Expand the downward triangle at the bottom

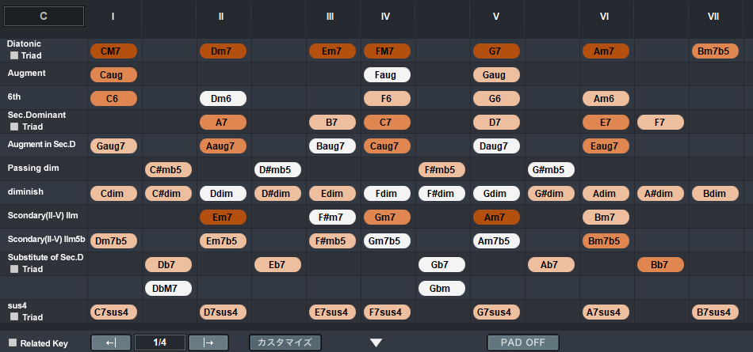click(x=376, y=343)
